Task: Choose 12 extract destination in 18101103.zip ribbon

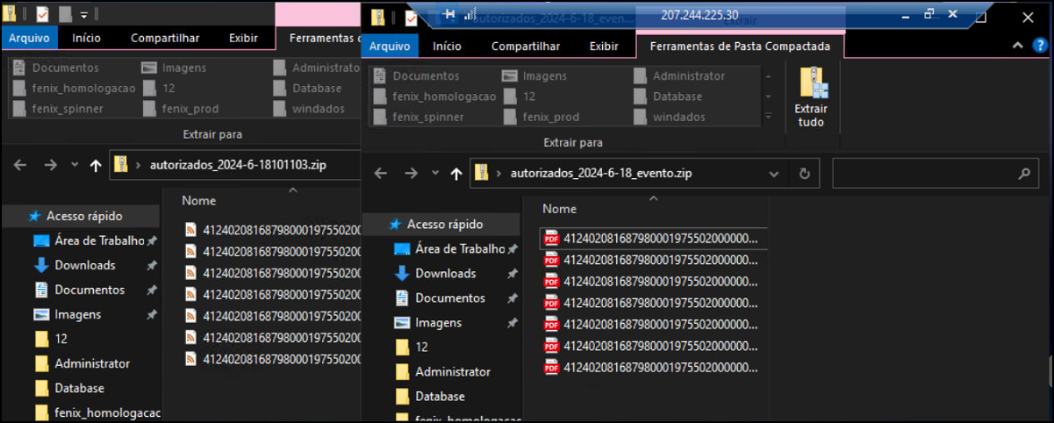Action: click(x=159, y=89)
